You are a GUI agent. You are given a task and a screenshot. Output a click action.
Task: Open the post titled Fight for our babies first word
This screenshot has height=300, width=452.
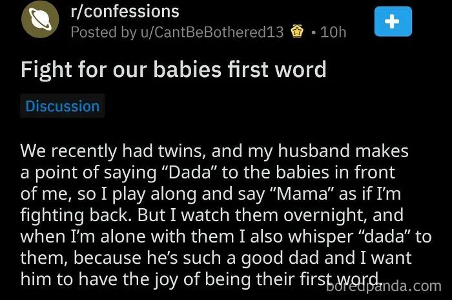(x=174, y=70)
